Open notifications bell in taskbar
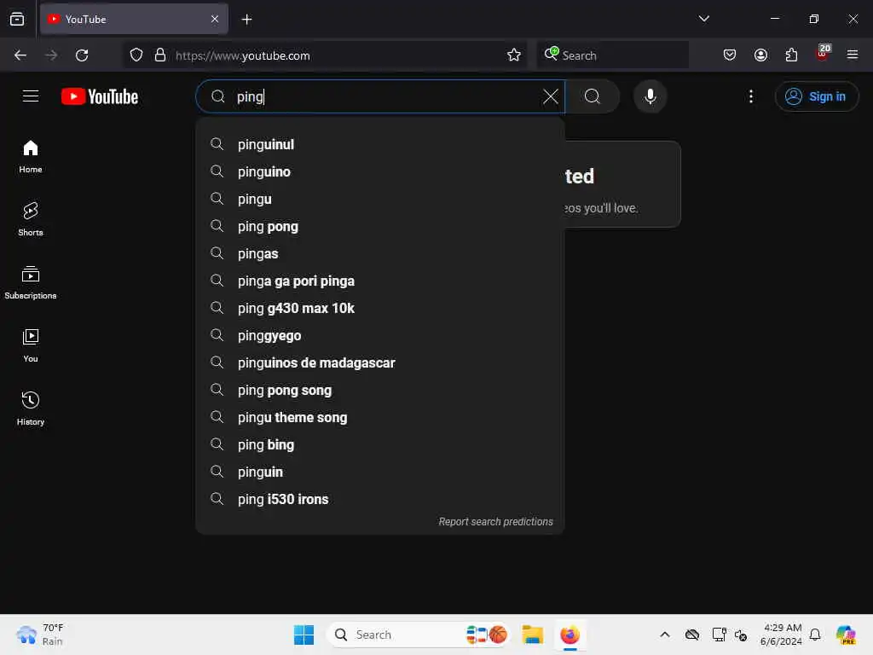This screenshot has width=873, height=655. pos(815,635)
